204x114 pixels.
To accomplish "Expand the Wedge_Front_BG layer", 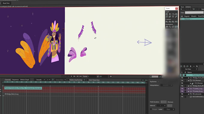I will 188,78.
